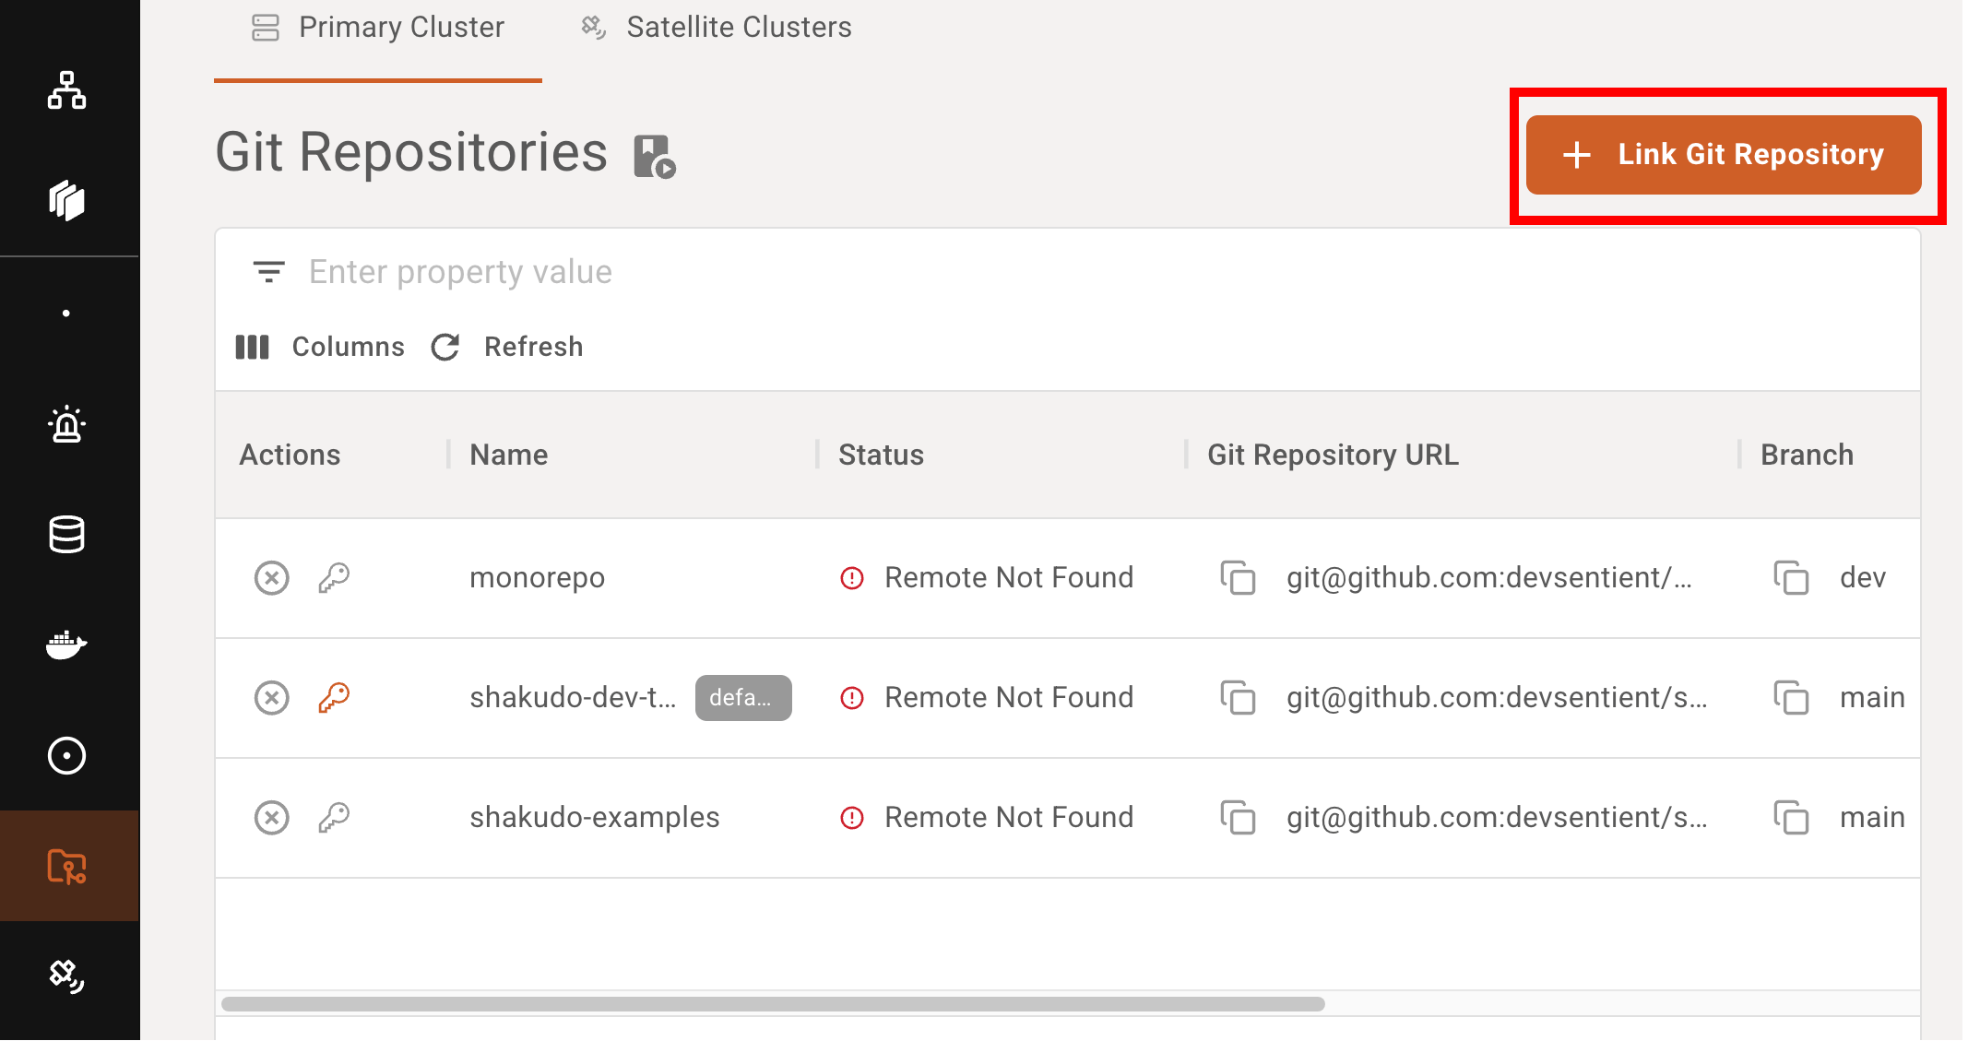
Task: Click Remote Not Found status for shakudo-examples
Action: tap(1009, 818)
